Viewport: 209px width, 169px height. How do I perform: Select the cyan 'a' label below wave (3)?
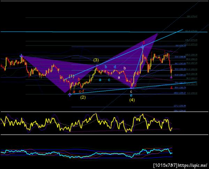(100, 80)
